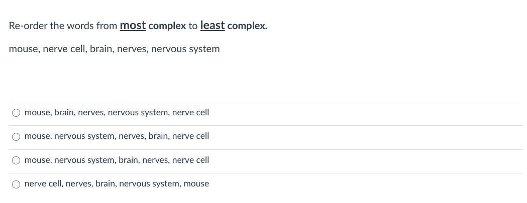Click the underlined word "most" in the question
527x203 pixels.
coord(133,26)
